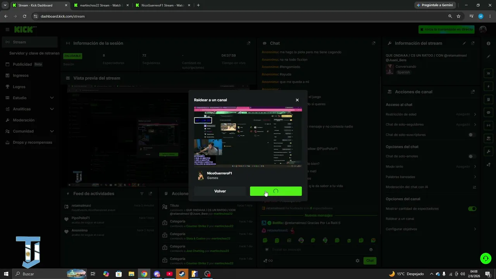
Task: Open Palabras baneadas settings
Action: pos(431,177)
